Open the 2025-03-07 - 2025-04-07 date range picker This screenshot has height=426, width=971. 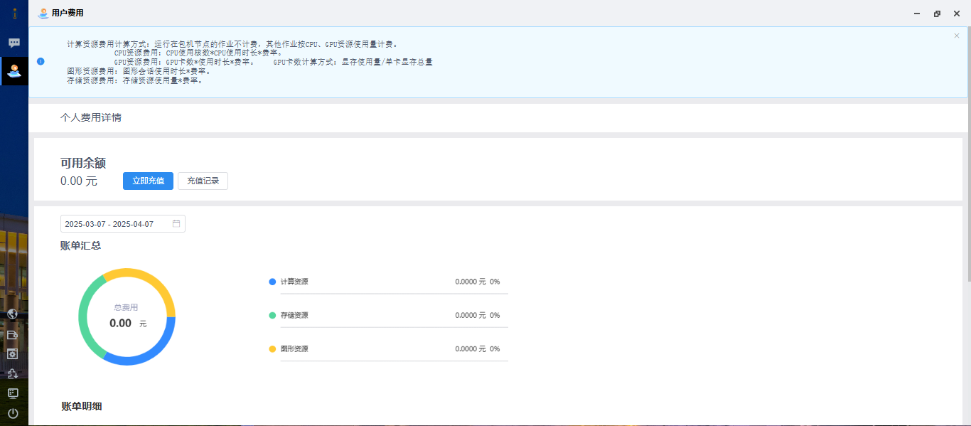point(123,224)
